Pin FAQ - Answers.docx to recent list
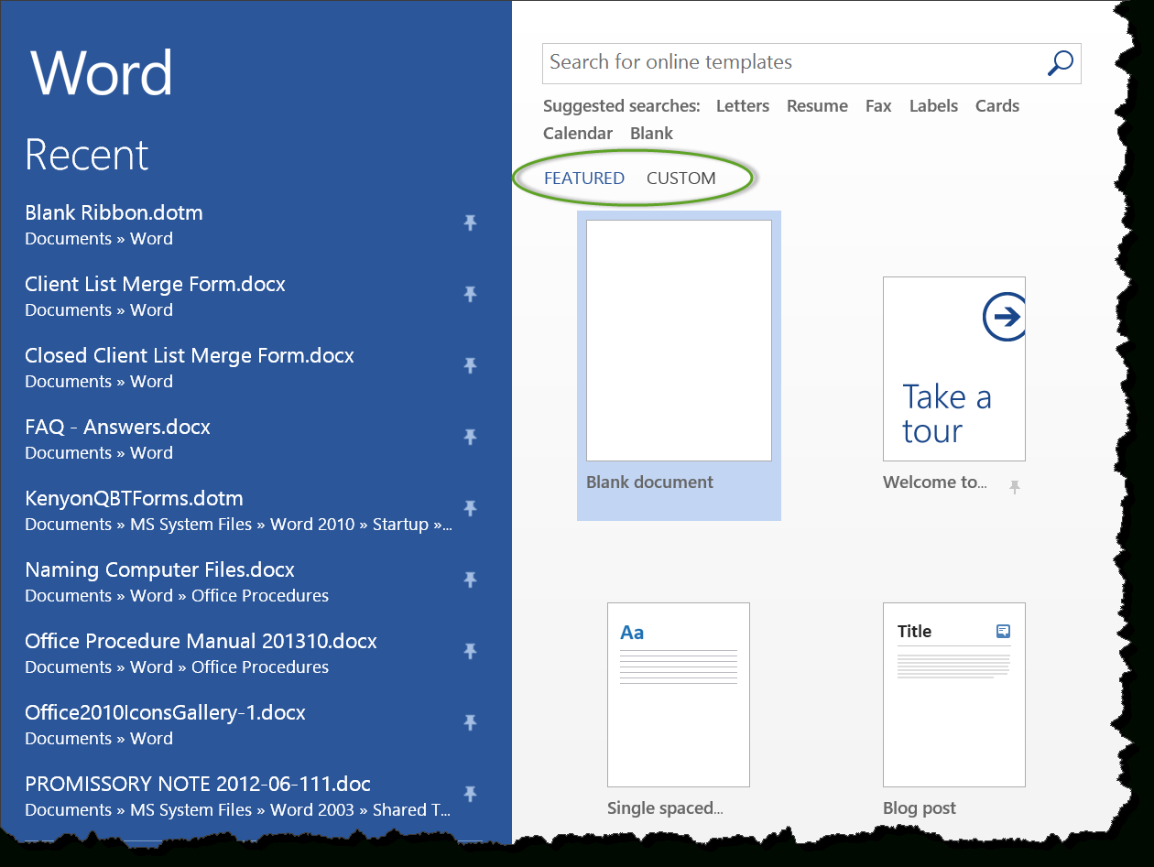1154x867 pixels. [470, 438]
